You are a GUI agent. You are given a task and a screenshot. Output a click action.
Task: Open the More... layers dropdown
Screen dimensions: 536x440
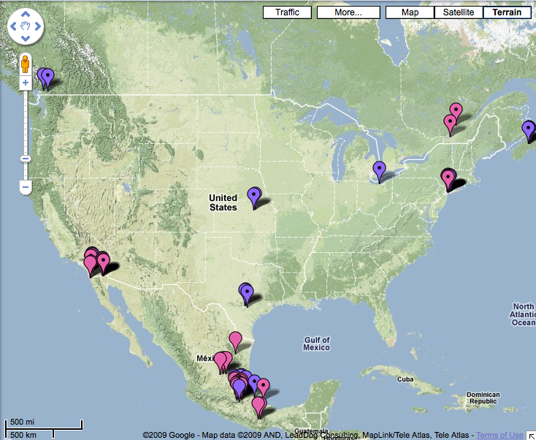[x=348, y=12]
